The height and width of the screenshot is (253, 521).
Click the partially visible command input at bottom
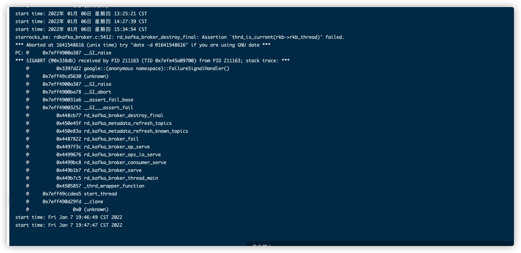[x=262, y=245]
